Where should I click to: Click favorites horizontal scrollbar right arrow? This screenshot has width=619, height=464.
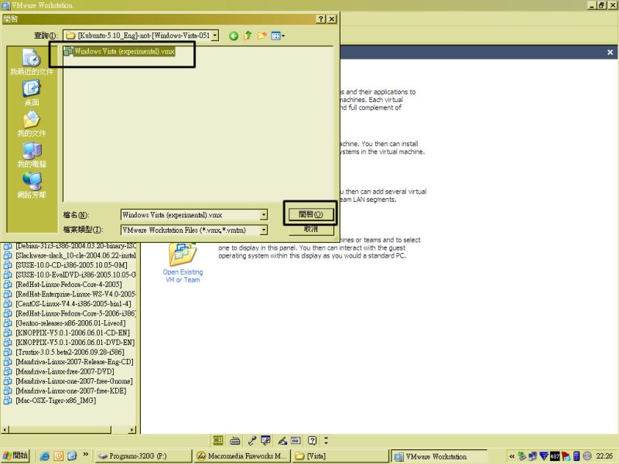coord(132,430)
